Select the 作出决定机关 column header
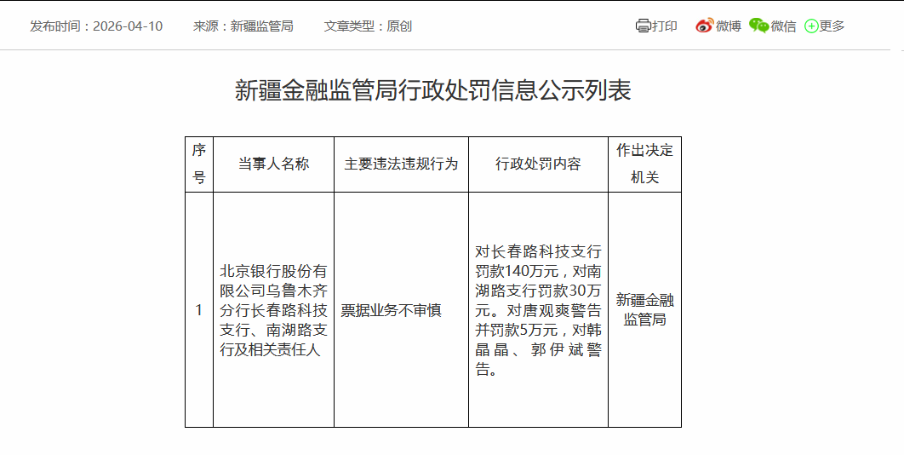 coord(644,164)
